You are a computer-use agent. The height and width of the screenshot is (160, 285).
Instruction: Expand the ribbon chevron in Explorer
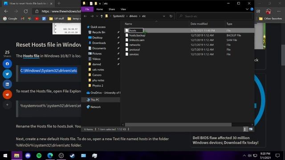247,9
